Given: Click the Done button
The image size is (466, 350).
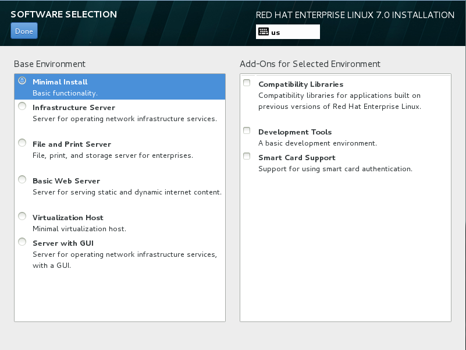Looking at the screenshot, I should (24, 31).
